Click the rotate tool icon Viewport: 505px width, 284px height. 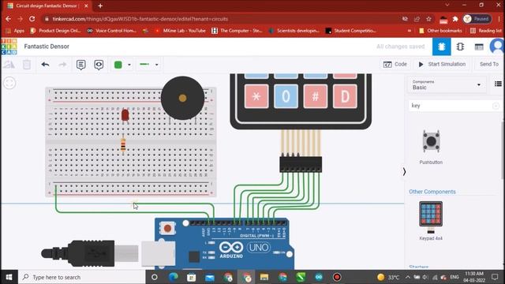coord(9,65)
